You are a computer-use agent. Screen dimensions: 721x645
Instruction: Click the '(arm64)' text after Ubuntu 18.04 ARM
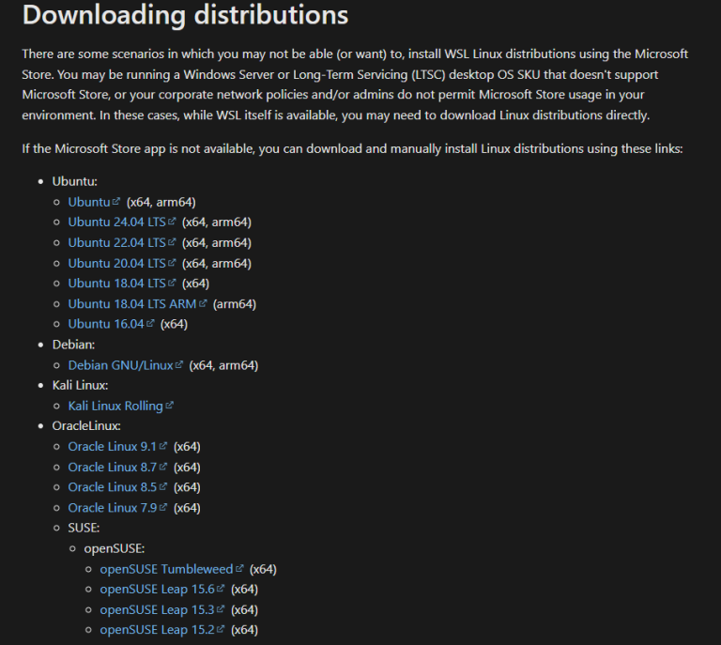pyautogui.click(x=235, y=304)
